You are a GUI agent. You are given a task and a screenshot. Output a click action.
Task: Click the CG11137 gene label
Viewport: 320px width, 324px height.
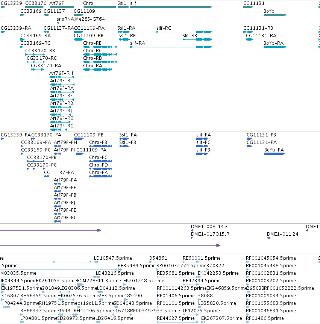[x=55, y=11]
